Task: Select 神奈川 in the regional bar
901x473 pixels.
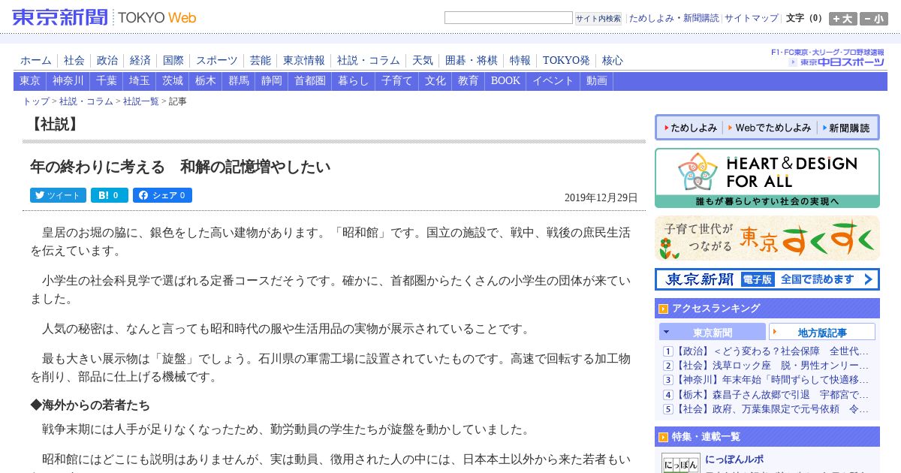Action: tap(68, 81)
